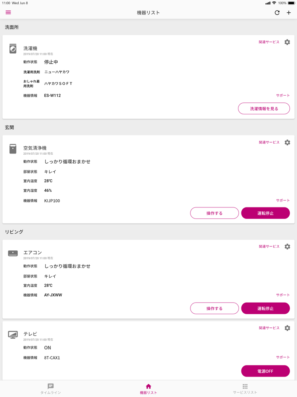Switch to the タイムライン tab

(x=50, y=388)
